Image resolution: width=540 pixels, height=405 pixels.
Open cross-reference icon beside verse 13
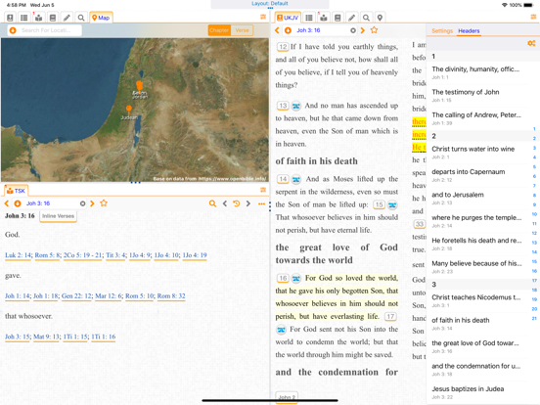pyautogui.click(x=296, y=106)
